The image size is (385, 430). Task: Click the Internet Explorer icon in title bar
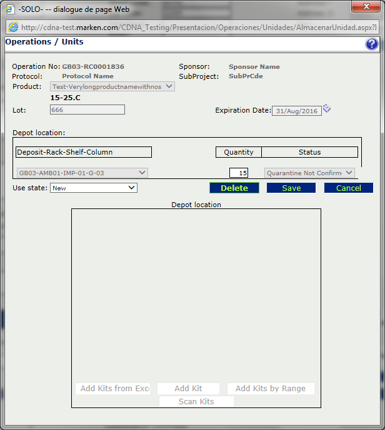click(x=9, y=9)
